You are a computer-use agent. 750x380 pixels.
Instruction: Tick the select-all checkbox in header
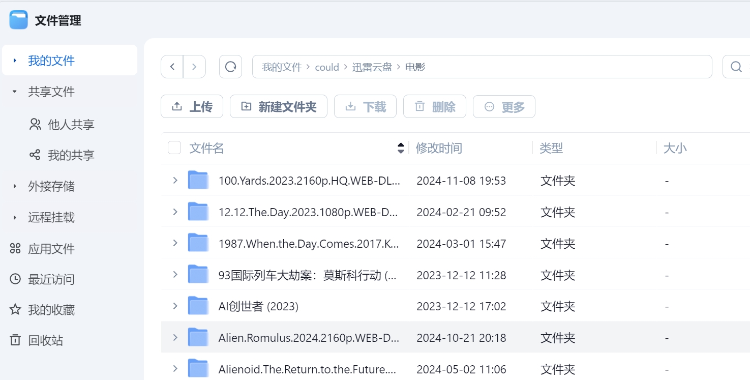tap(174, 148)
